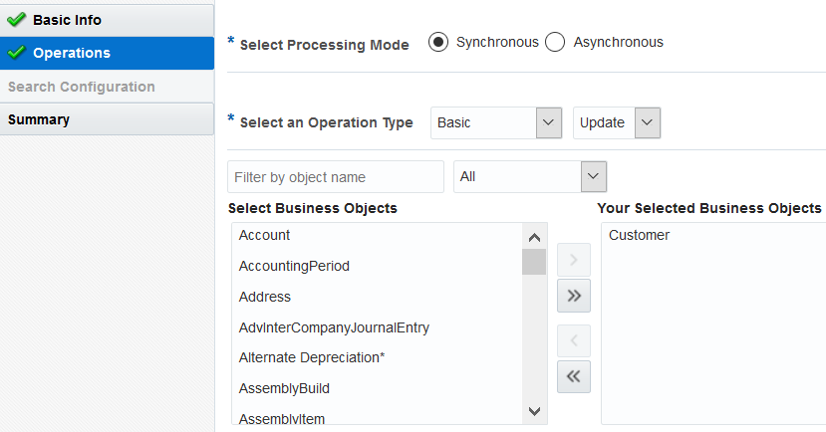826x432 pixels.
Task: Click the checkmark icon next to Operations
Action: coord(16,53)
